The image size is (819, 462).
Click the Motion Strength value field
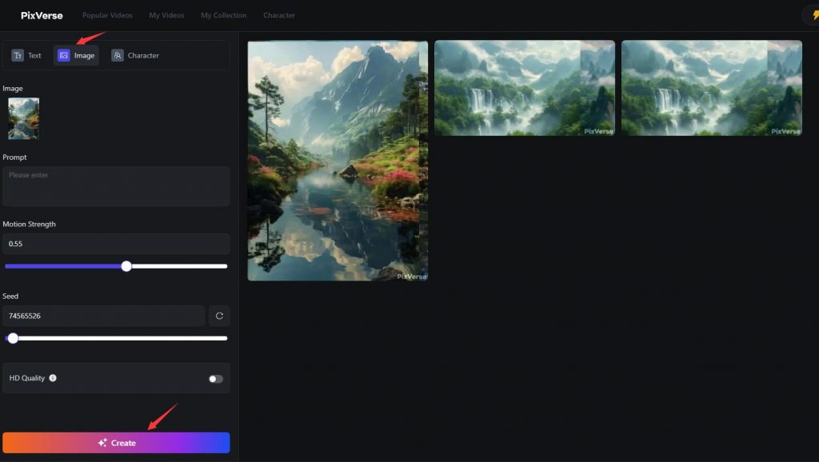click(x=116, y=244)
